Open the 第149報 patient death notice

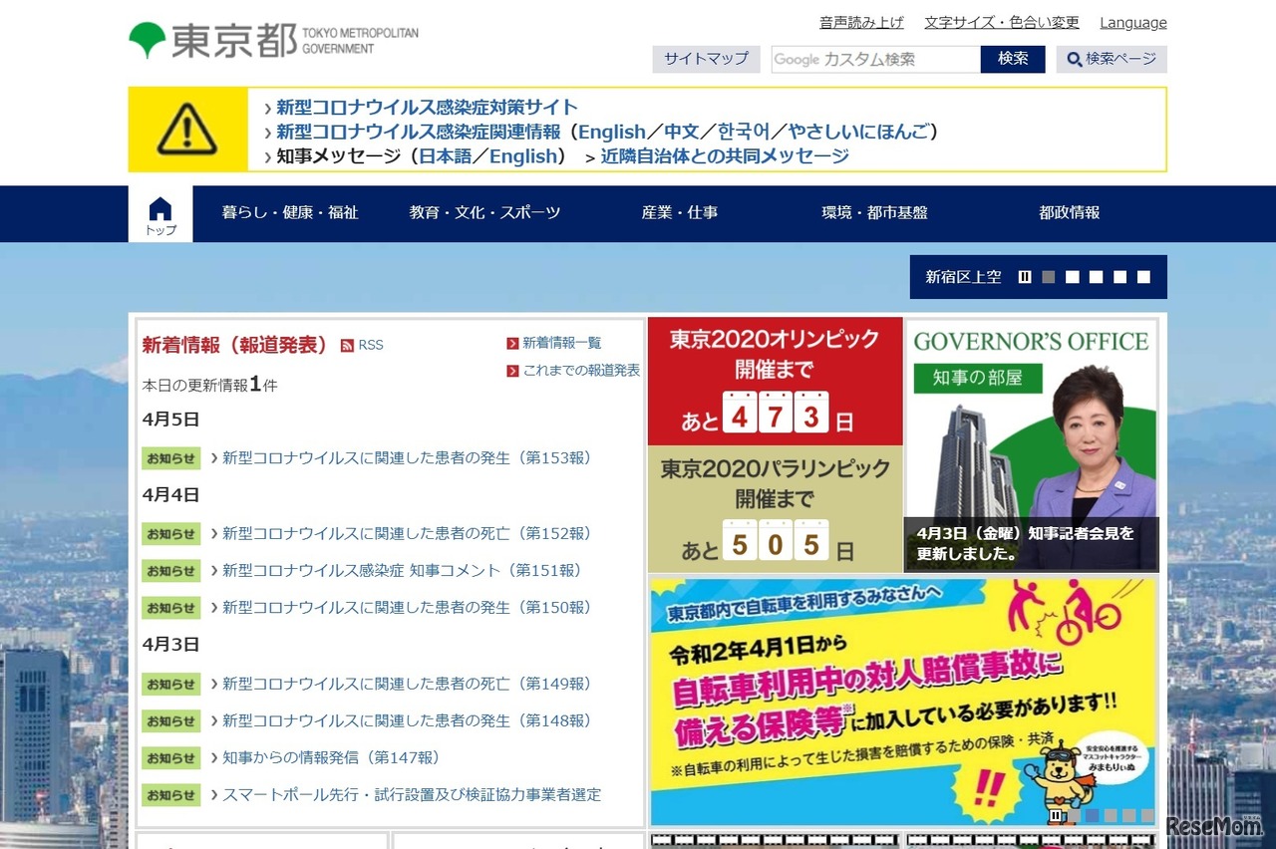coord(407,684)
